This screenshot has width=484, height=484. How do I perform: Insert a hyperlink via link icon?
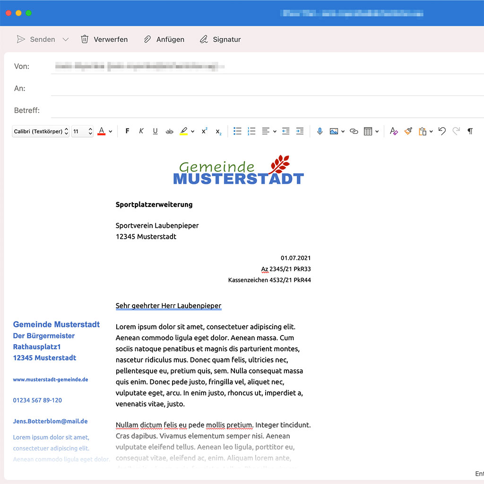(354, 131)
